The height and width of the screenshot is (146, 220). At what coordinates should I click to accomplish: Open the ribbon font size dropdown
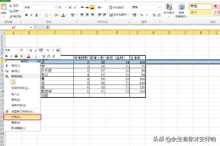66,7
